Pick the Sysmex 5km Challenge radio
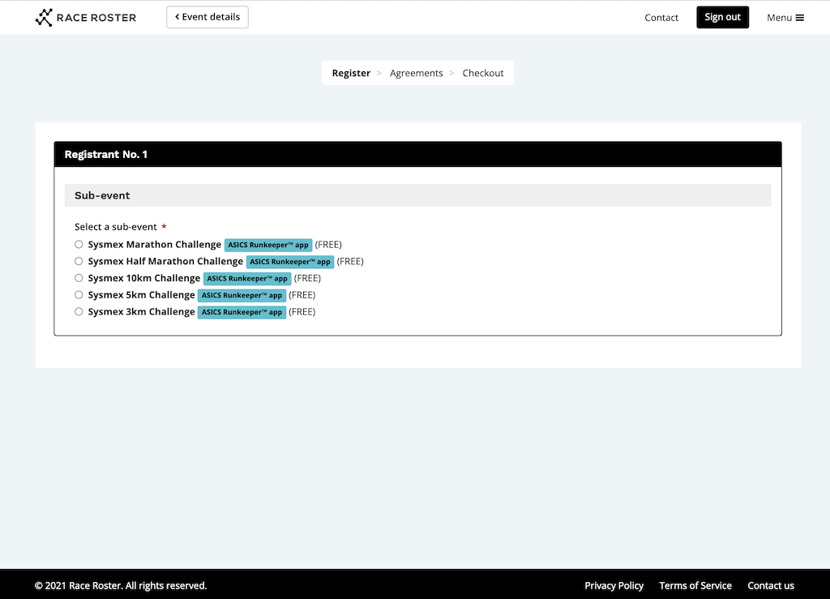The width and height of the screenshot is (830, 599). coord(79,295)
